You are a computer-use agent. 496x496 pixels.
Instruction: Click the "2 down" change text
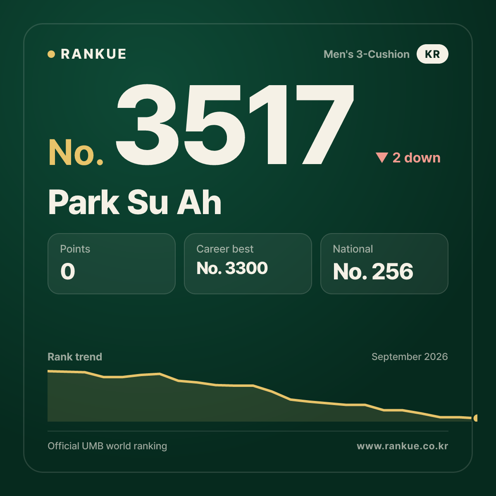417,157
